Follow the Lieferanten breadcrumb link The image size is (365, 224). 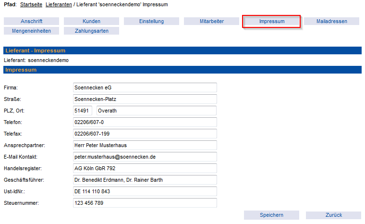(x=59, y=4)
